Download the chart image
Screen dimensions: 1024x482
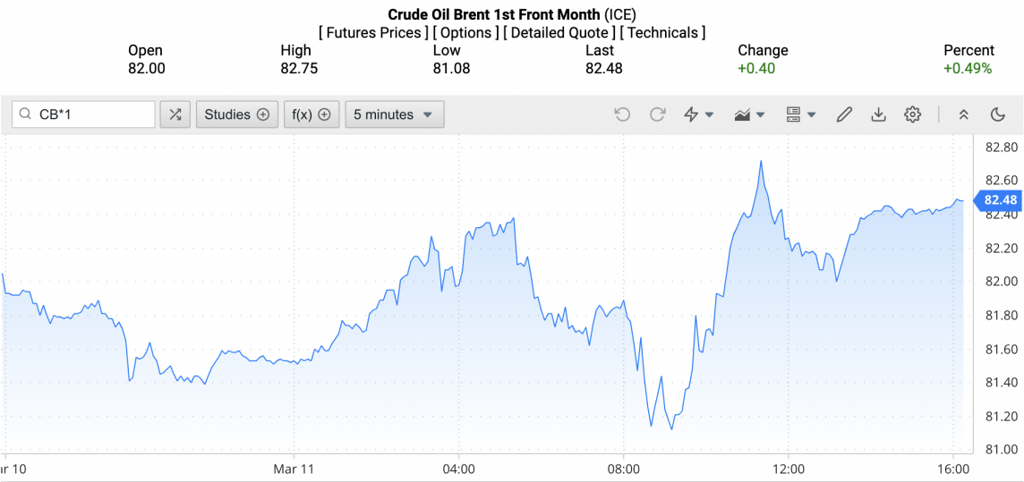coord(878,114)
